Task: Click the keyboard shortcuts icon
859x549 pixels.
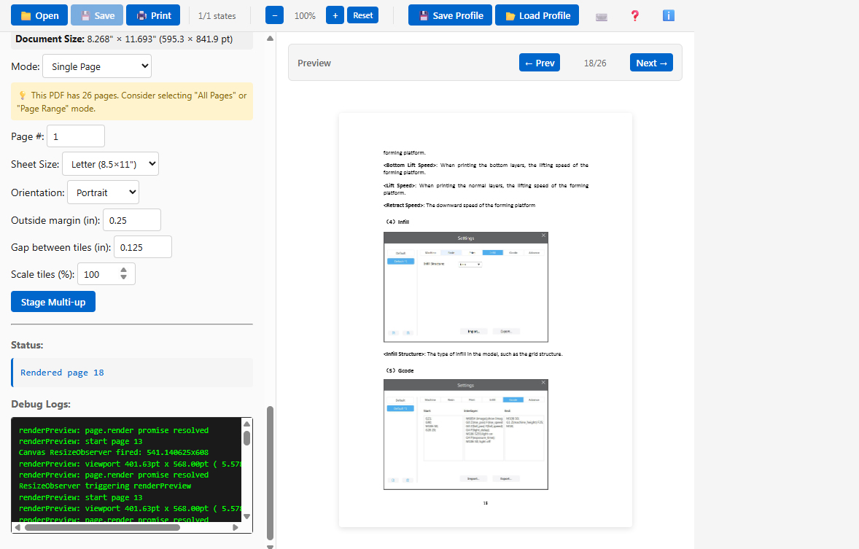Action: tap(602, 16)
